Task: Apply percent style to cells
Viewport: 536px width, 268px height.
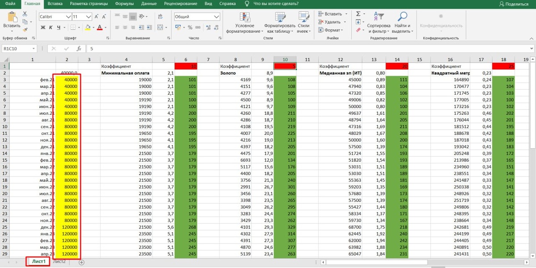Action: (190, 28)
